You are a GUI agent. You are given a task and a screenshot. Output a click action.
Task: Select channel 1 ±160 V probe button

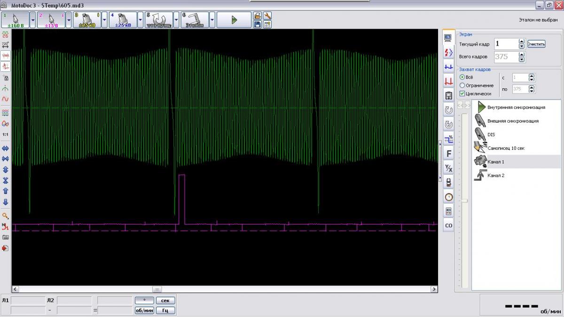click(16, 20)
